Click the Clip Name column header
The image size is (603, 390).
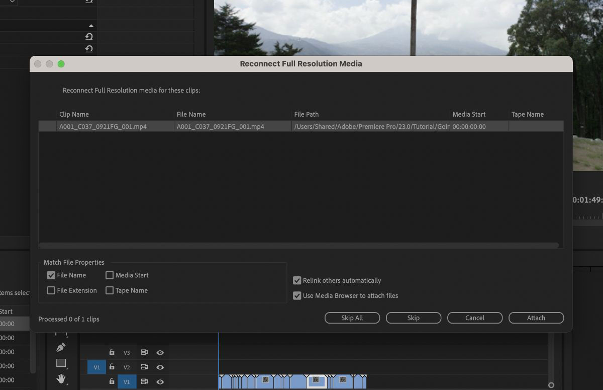click(74, 114)
